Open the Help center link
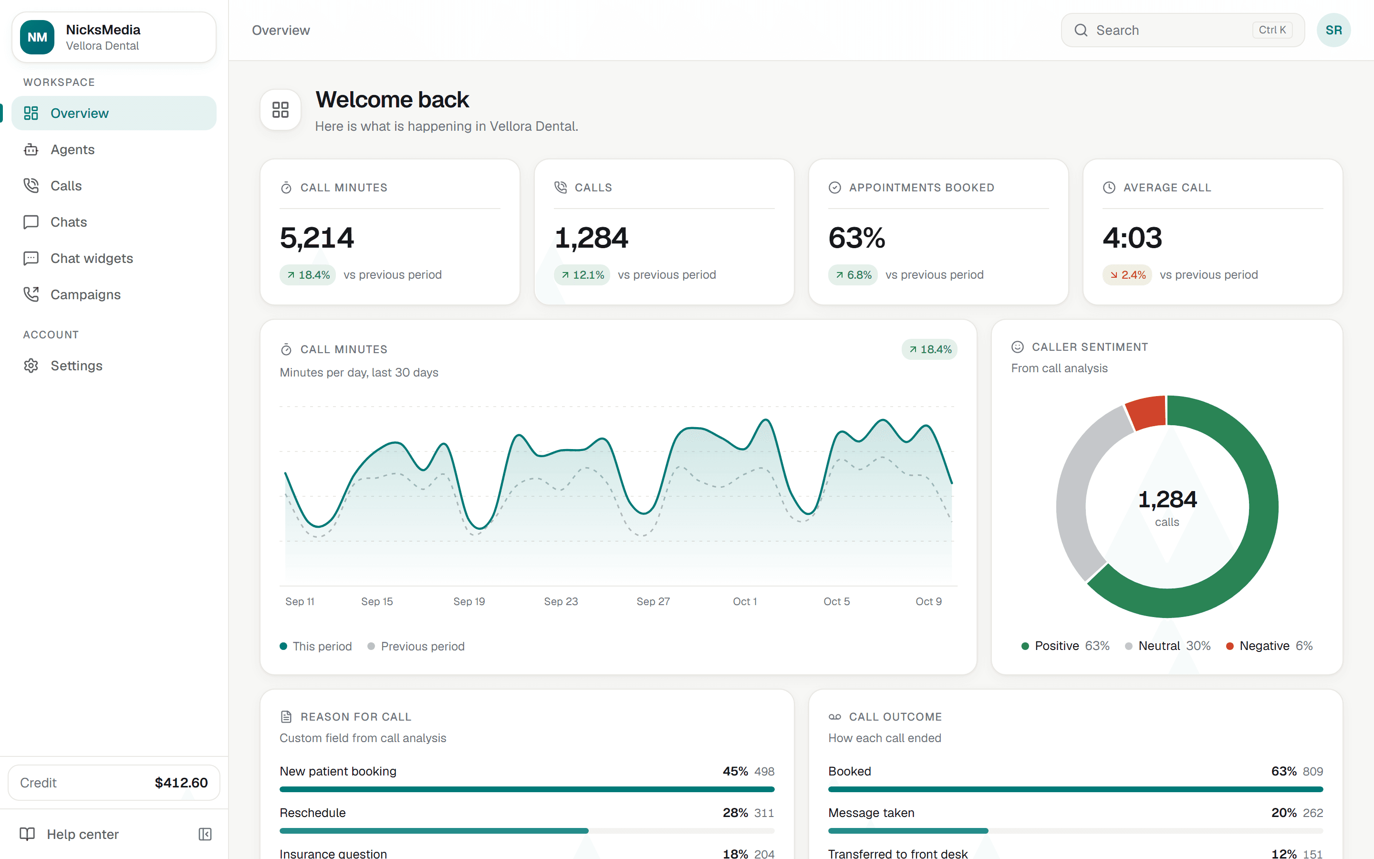Image resolution: width=1374 pixels, height=859 pixels. [83, 834]
